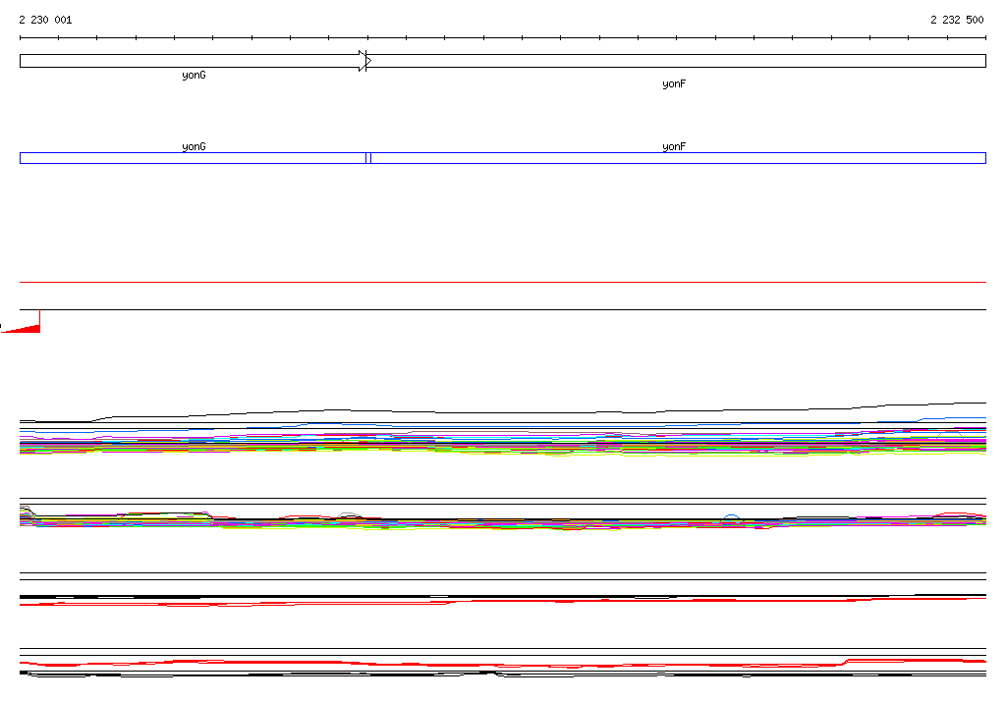Click the red triangle marker on the left
The image size is (1006, 701).
click(x=27, y=324)
